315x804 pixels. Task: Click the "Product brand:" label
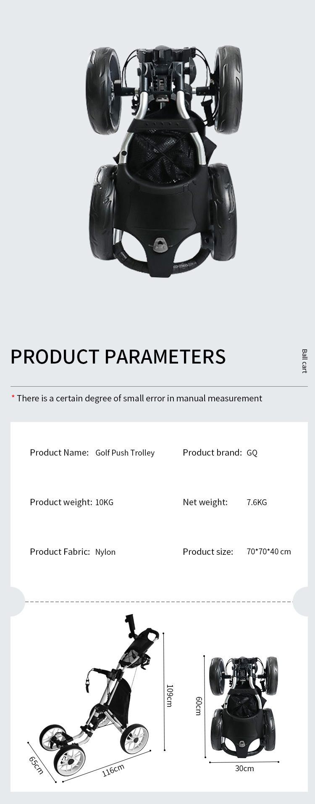pos(212,453)
